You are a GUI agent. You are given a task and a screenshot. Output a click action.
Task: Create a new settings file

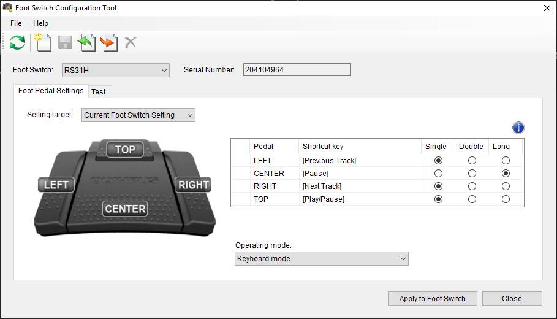[43, 42]
